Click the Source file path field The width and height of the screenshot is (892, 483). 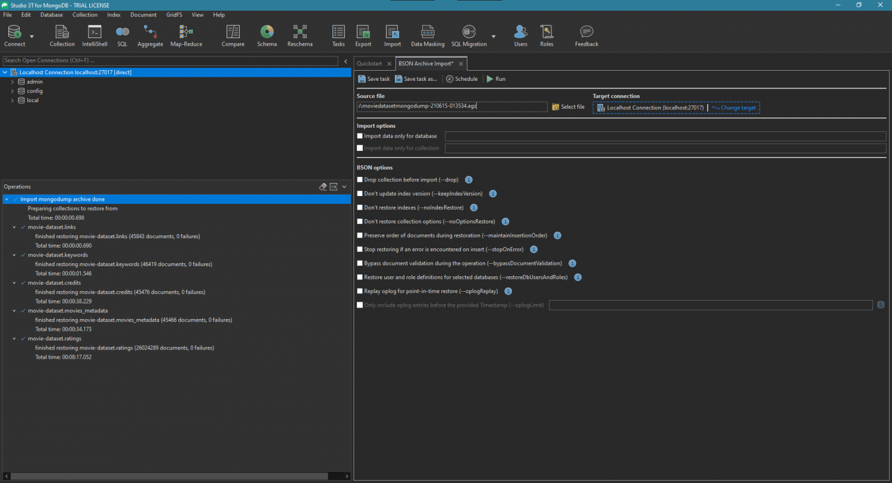(452, 106)
